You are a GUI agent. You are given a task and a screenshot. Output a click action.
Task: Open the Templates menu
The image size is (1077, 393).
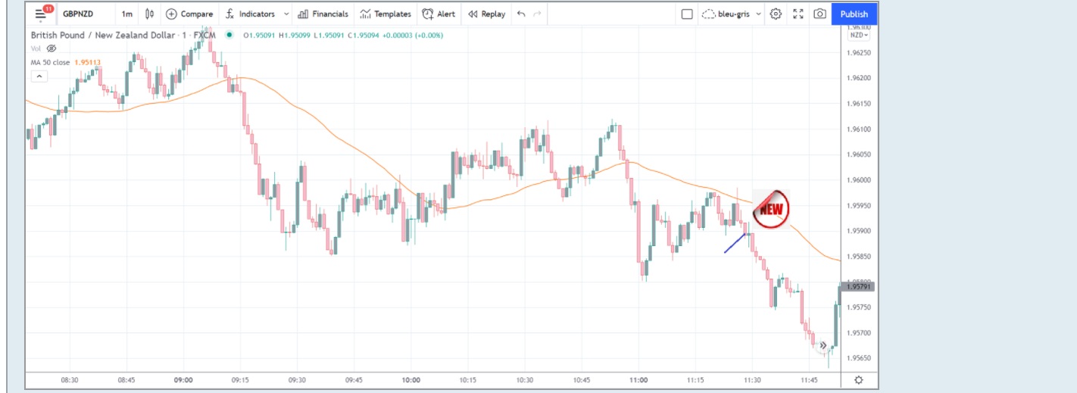coord(386,14)
